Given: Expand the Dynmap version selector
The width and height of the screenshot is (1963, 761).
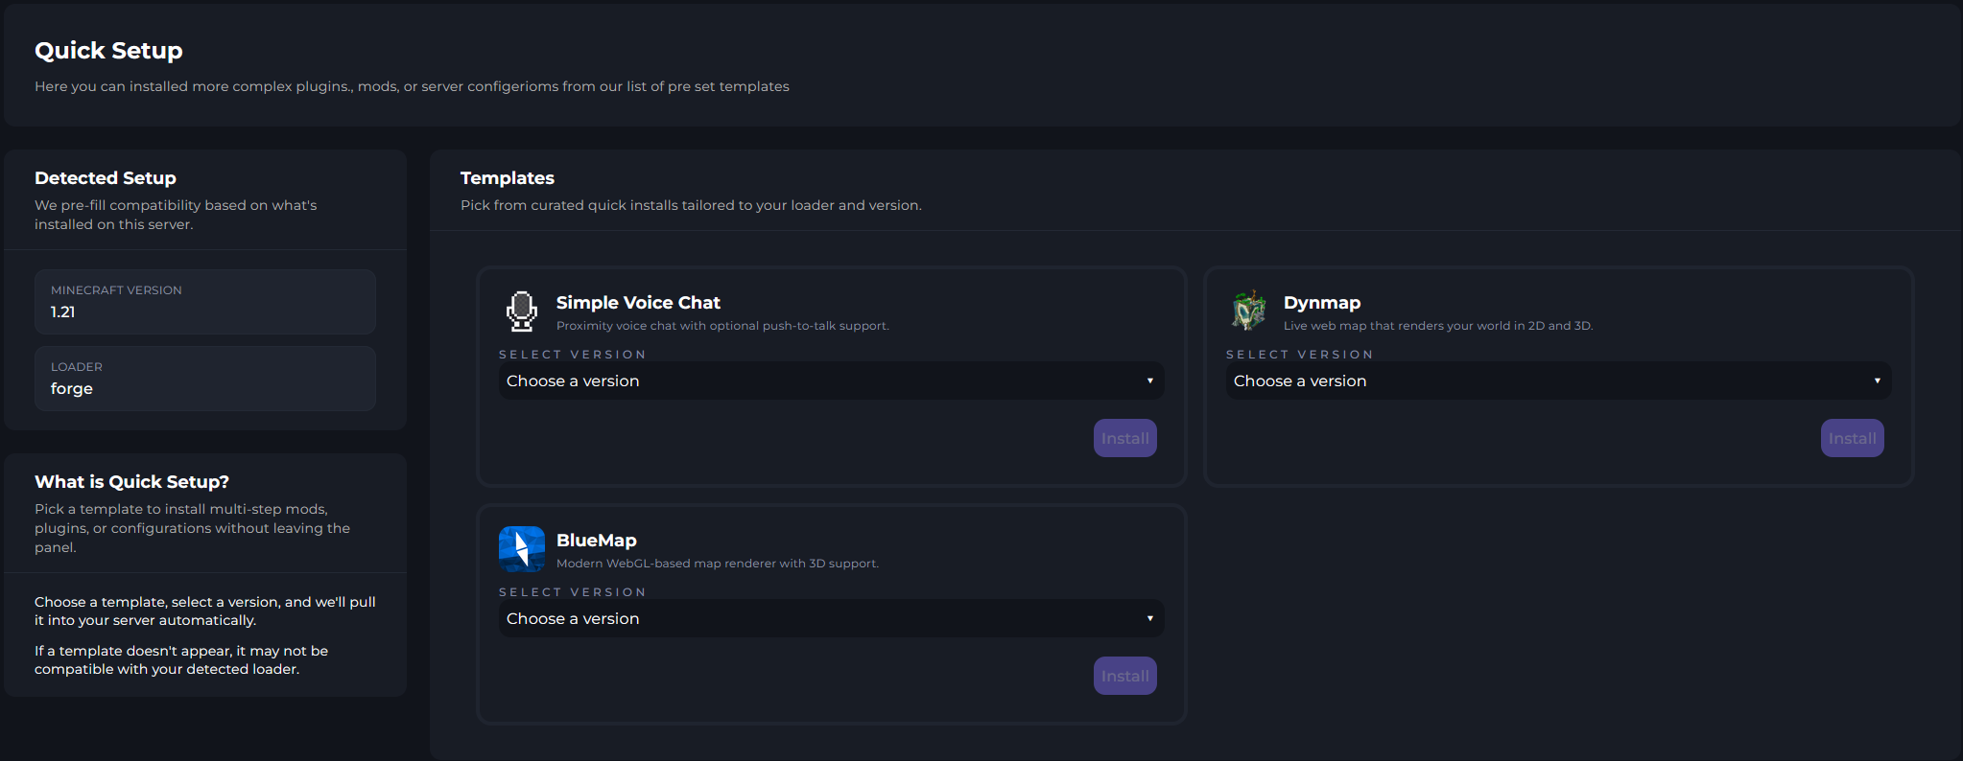Looking at the screenshot, I should coord(1558,380).
